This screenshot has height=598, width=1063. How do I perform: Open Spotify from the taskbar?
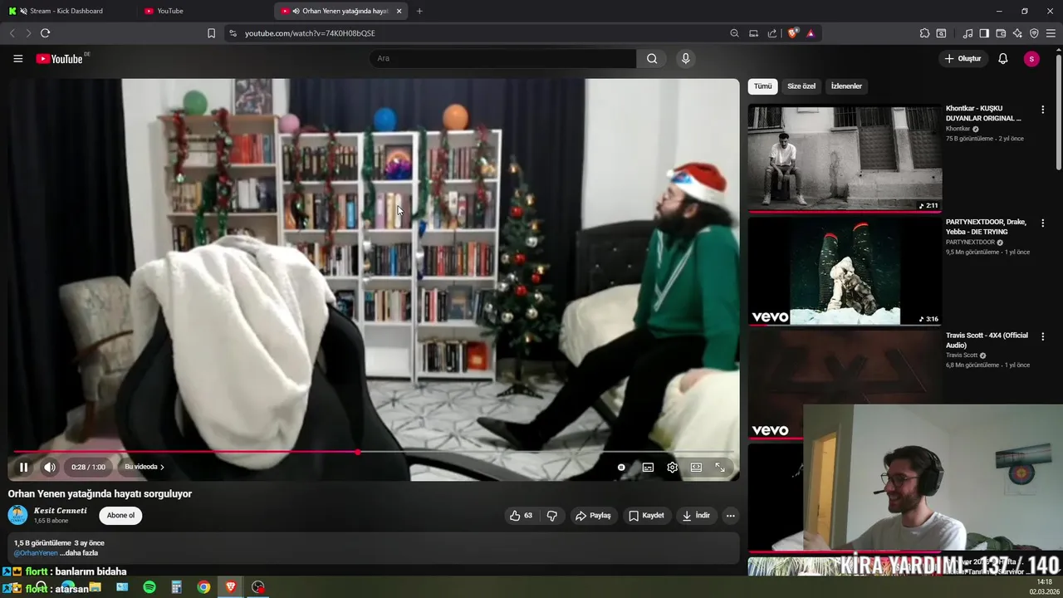click(149, 587)
